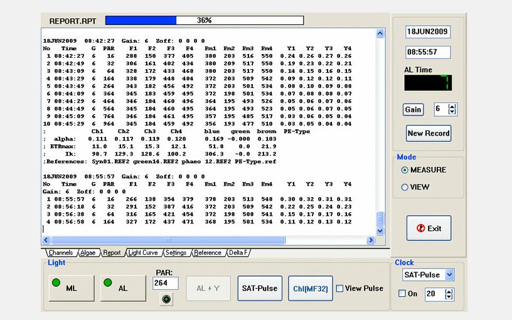Toggle the ML measuring light button
512x320 pixels.
click(x=72, y=288)
